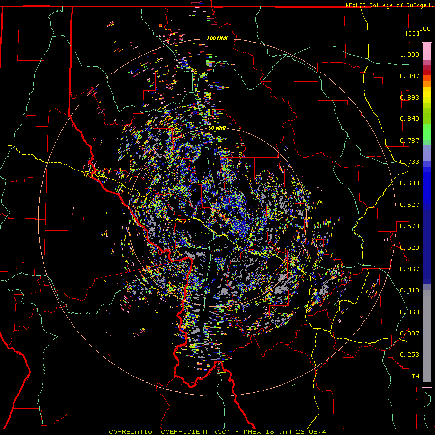
Task: Pick the orange swatch below 0.947
Action: click(x=427, y=84)
